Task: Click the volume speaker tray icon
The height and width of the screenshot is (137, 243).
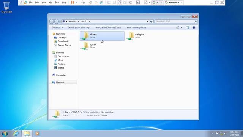Action: tap(225, 134)
